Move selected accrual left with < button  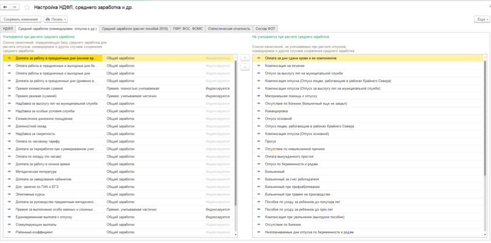pyautogui.click(x=245, y=67)
